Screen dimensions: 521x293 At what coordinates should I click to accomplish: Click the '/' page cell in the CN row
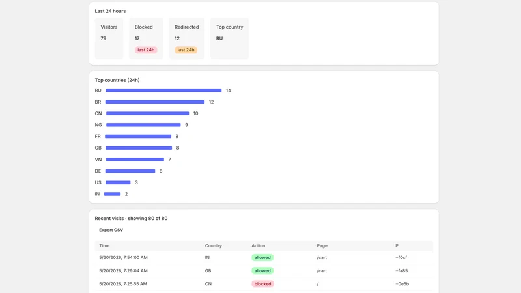click(x=318, y=284)
